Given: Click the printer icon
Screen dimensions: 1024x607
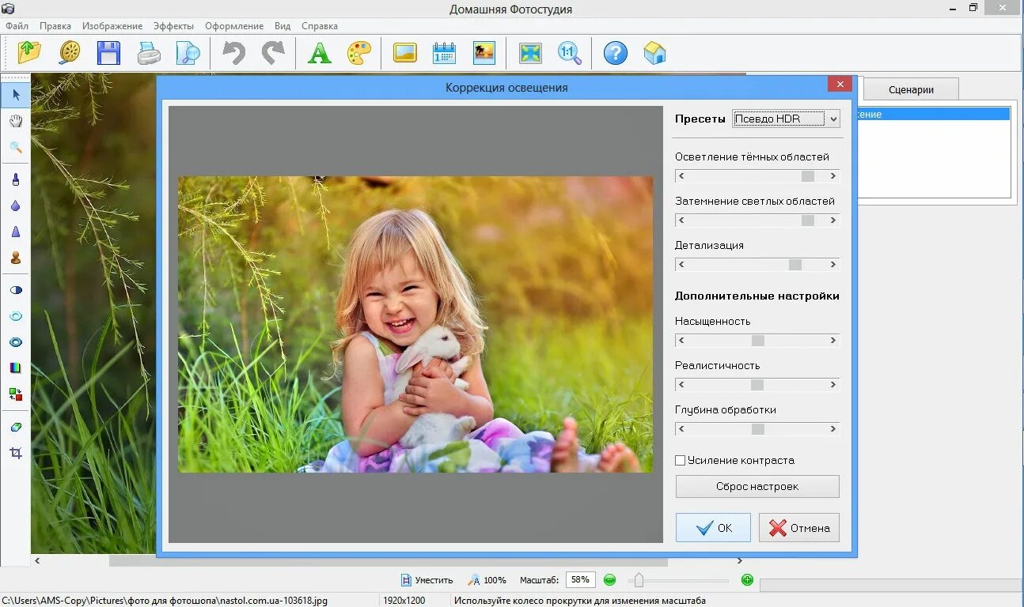Looking at the screenshot, I should [x=149, y=53].
